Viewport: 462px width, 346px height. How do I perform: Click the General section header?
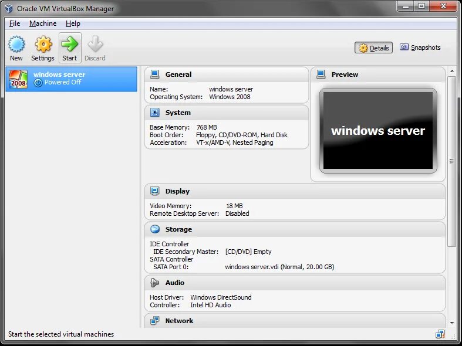[x=226, y=74]
